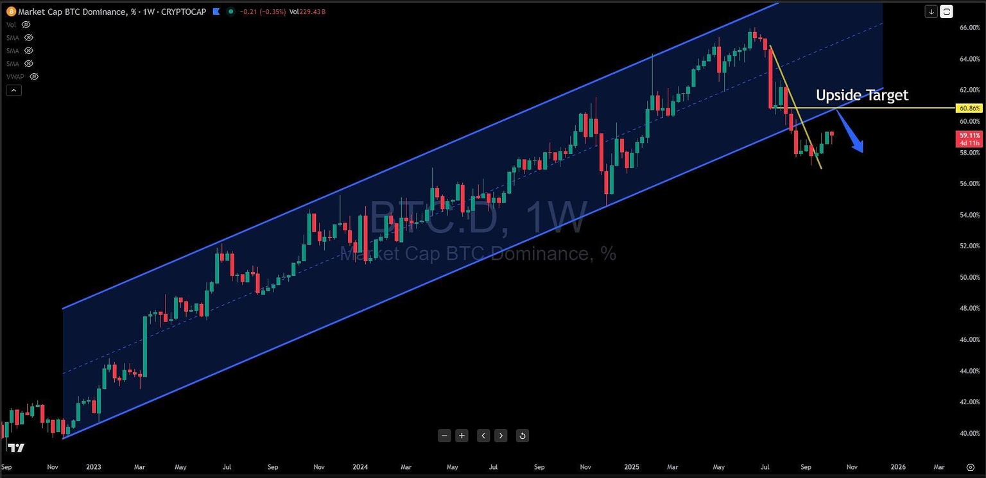Click the 64.00% price scale label
This screenshot has width=986, height=478.
[969, 59]
